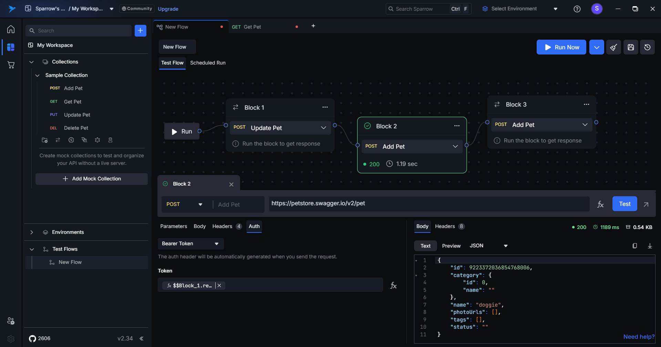661x347 pixels.
Task: Click the save flow icon
Action: click(x=630, y=47)
